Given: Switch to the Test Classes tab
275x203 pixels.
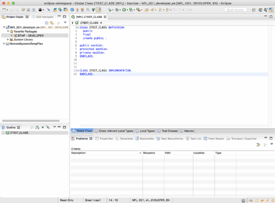Looking at the screenshot, I should [x=168, y=131].
